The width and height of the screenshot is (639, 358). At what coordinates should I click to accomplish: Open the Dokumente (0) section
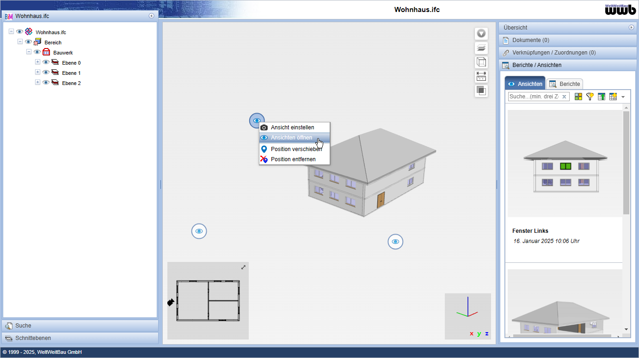point(568,40)
